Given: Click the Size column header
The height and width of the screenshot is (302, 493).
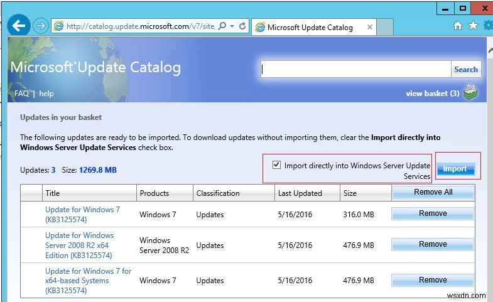Looking at the screenshot, I should (366, 193).
